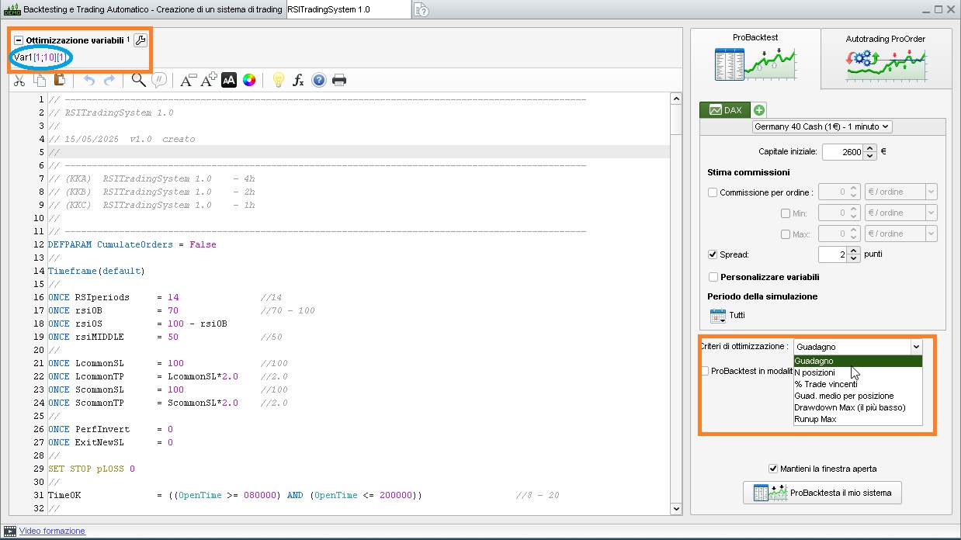
Task: Click the Spread value field
Action: 833,254
